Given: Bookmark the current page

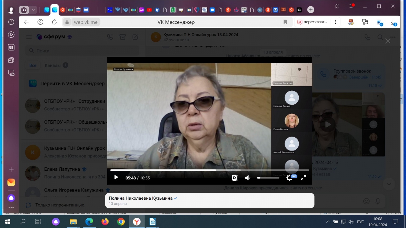Looking at the screenshot, I should pos(285,22).
